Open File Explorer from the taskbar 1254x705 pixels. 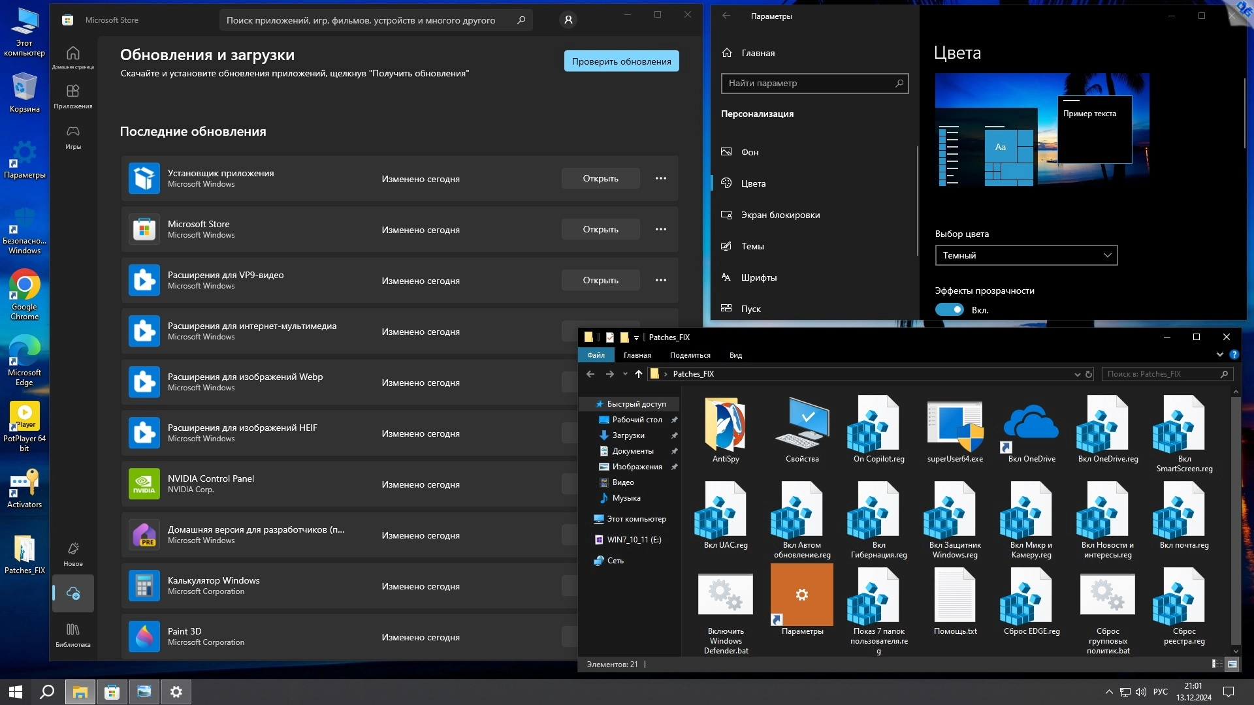(x=80, y=692)
